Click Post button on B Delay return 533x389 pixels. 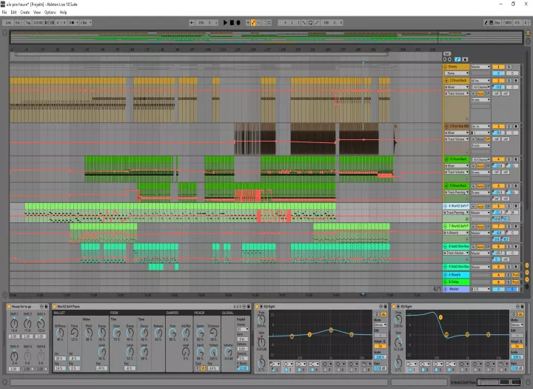click(515, 282)
